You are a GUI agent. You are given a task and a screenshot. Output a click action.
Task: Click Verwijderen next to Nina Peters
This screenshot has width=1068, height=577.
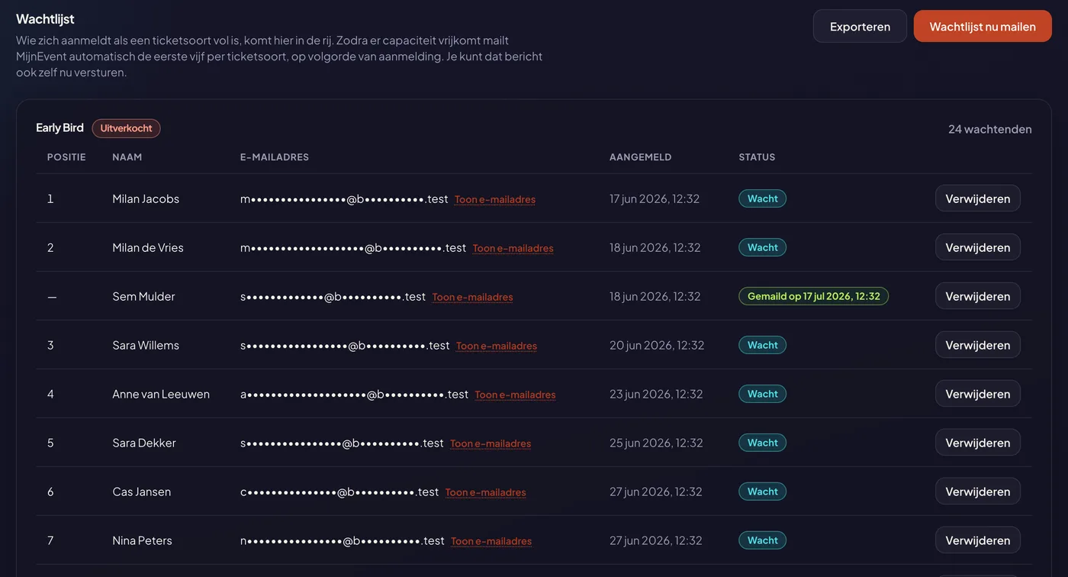(977, 540)
